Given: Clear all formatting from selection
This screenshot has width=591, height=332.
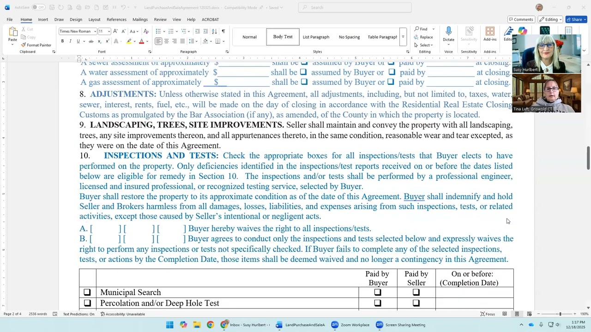Looking at the screenshot, I should tap(146, 31).
